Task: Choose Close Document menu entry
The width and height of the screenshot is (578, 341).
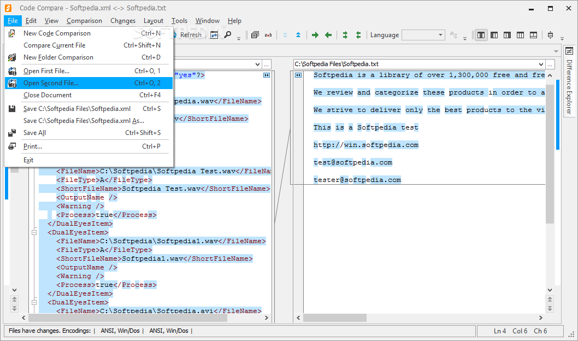Action: (89, 95)
